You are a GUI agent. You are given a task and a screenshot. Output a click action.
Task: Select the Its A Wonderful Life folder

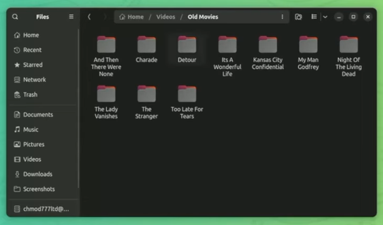(228, 56)
